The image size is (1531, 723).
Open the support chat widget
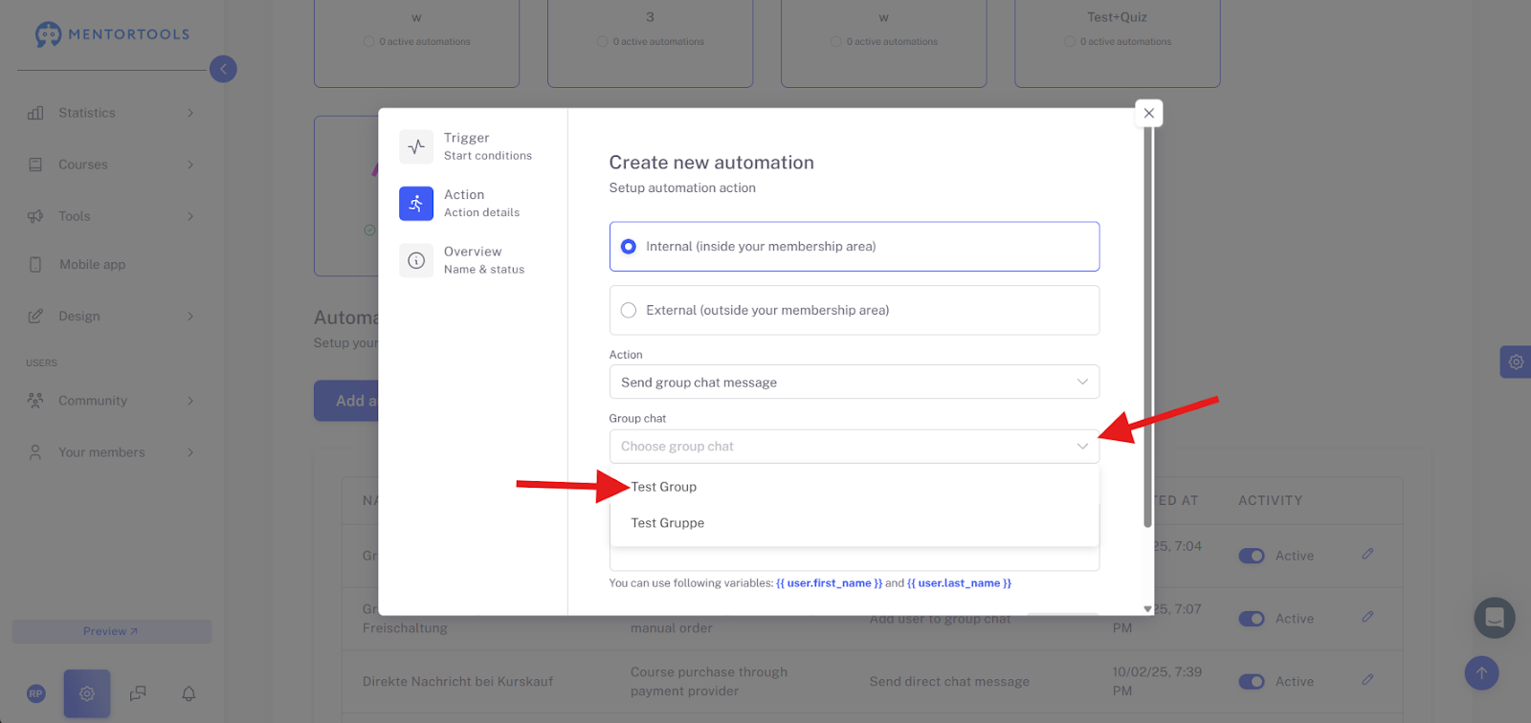coord(1495,618)
